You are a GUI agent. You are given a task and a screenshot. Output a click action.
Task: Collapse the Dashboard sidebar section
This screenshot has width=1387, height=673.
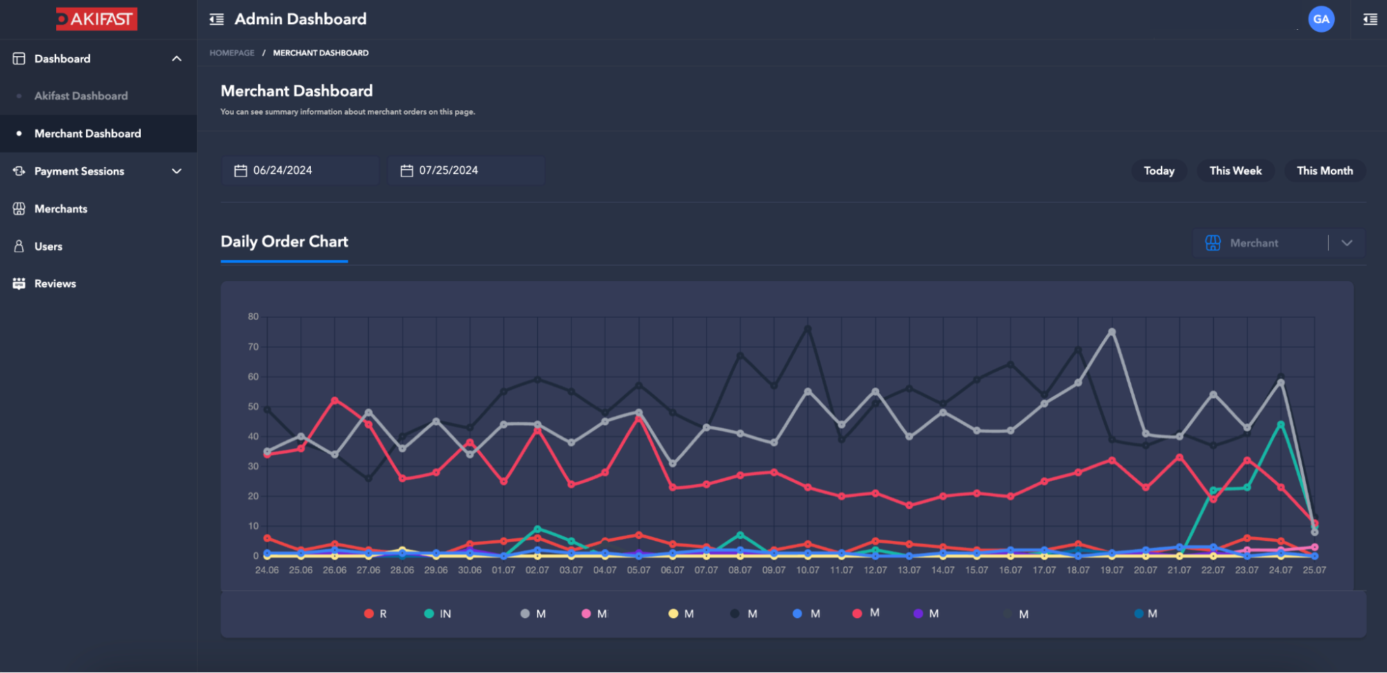coord(176,59)
